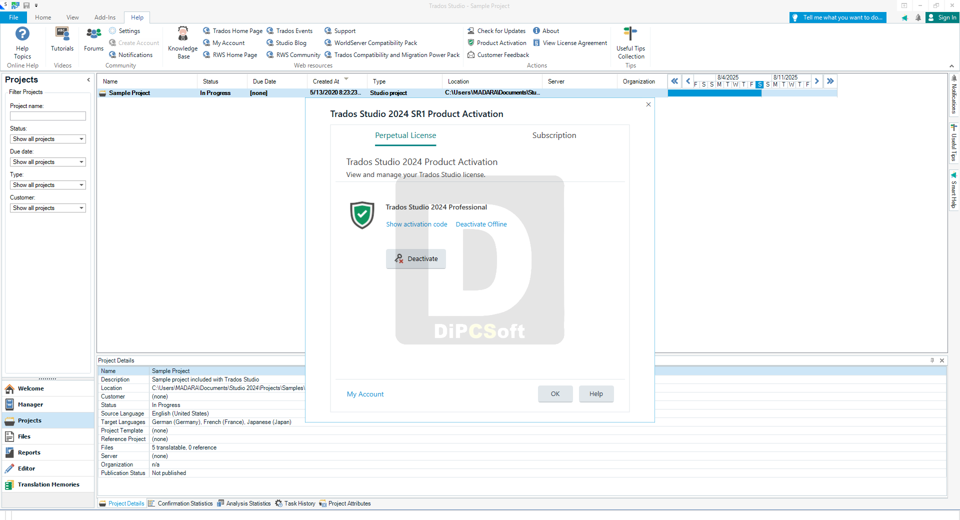Open the Analysis Statistics tab

pyautogui.click(x=244, y=503)
